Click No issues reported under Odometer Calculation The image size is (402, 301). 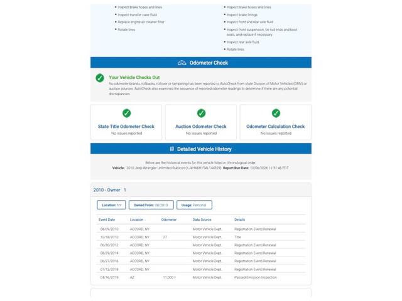click(x=276, y=134)
